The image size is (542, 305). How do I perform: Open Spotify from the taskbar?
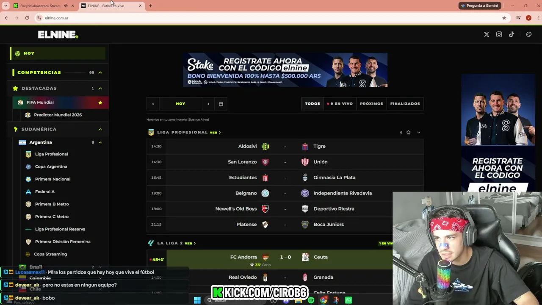311,300
